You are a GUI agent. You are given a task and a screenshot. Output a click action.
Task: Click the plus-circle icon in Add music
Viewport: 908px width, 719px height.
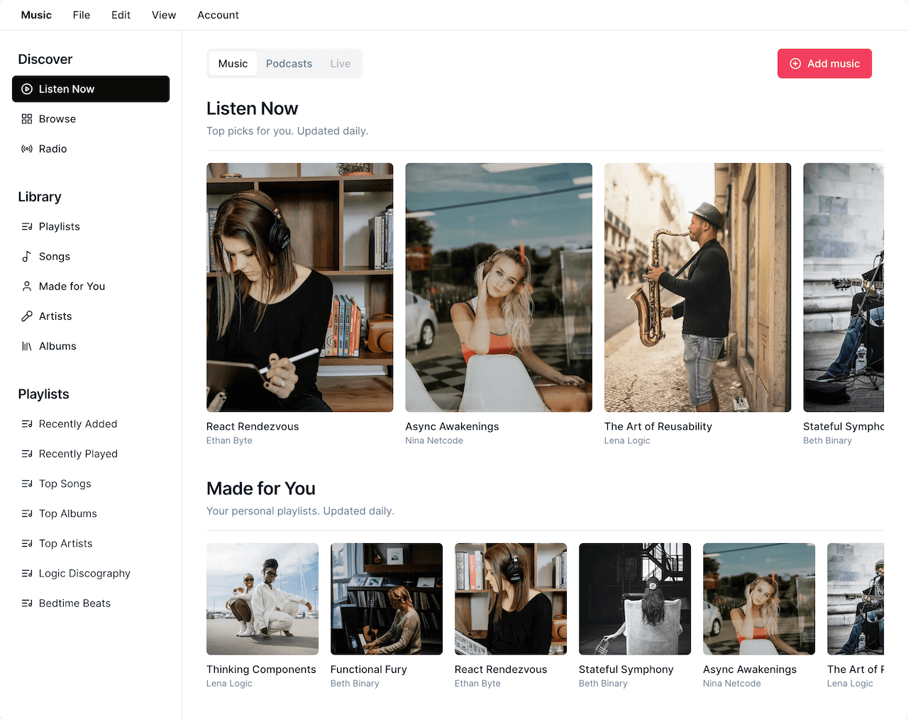click(x=795, y=64)
